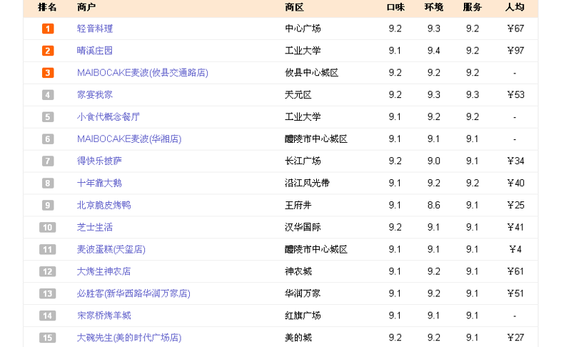
Task: Click the ¥97 average price
Action: [x=515, y=51]
